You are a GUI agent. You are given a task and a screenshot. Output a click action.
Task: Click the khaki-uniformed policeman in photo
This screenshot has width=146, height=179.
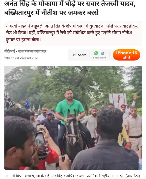click(134, 127)
